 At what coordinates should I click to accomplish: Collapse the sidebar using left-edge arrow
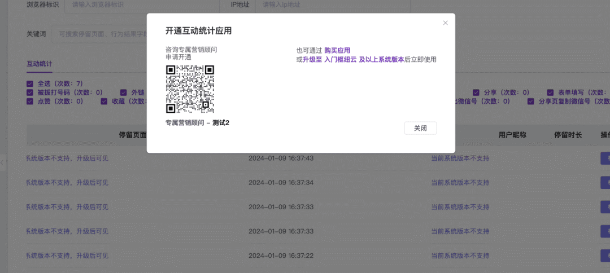[2, 162]
